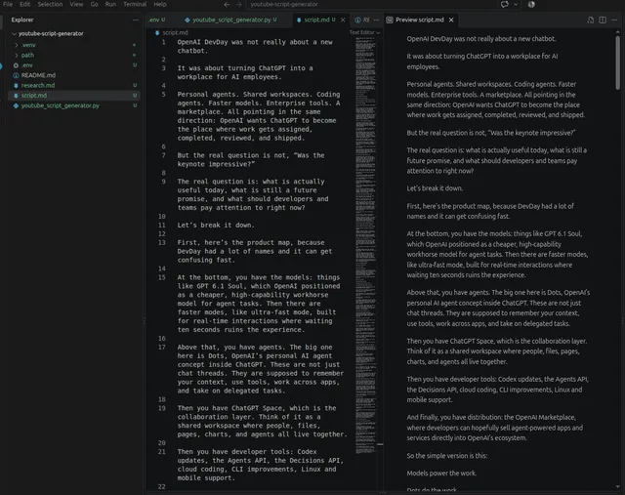Image resolution: width=625 pixels, height=495 pixels.
Task: Click "So the simple version is this:" in preview
Action: point(447,456)
